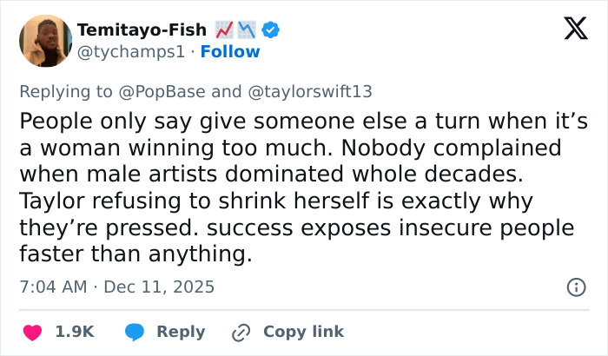608x356 pixels.
Task: Follow the @tychamps1 account
Action: [x=230, y=51]
